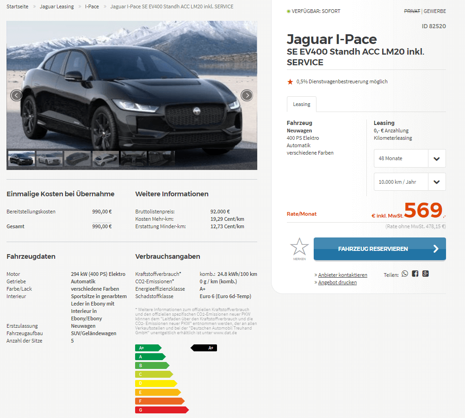Click the SUV/Geländewagen body type value

(93, 333)
